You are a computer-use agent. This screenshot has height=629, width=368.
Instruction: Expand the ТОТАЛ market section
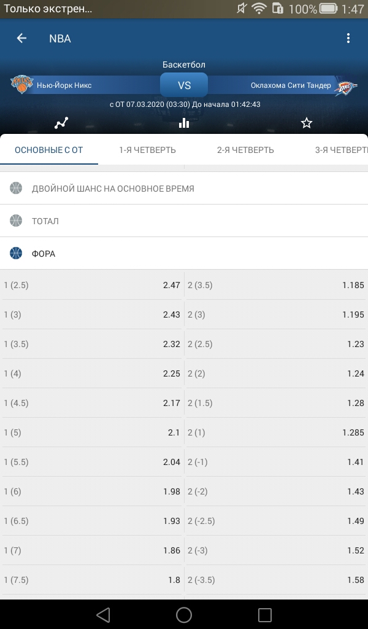[x=184, y=221]
